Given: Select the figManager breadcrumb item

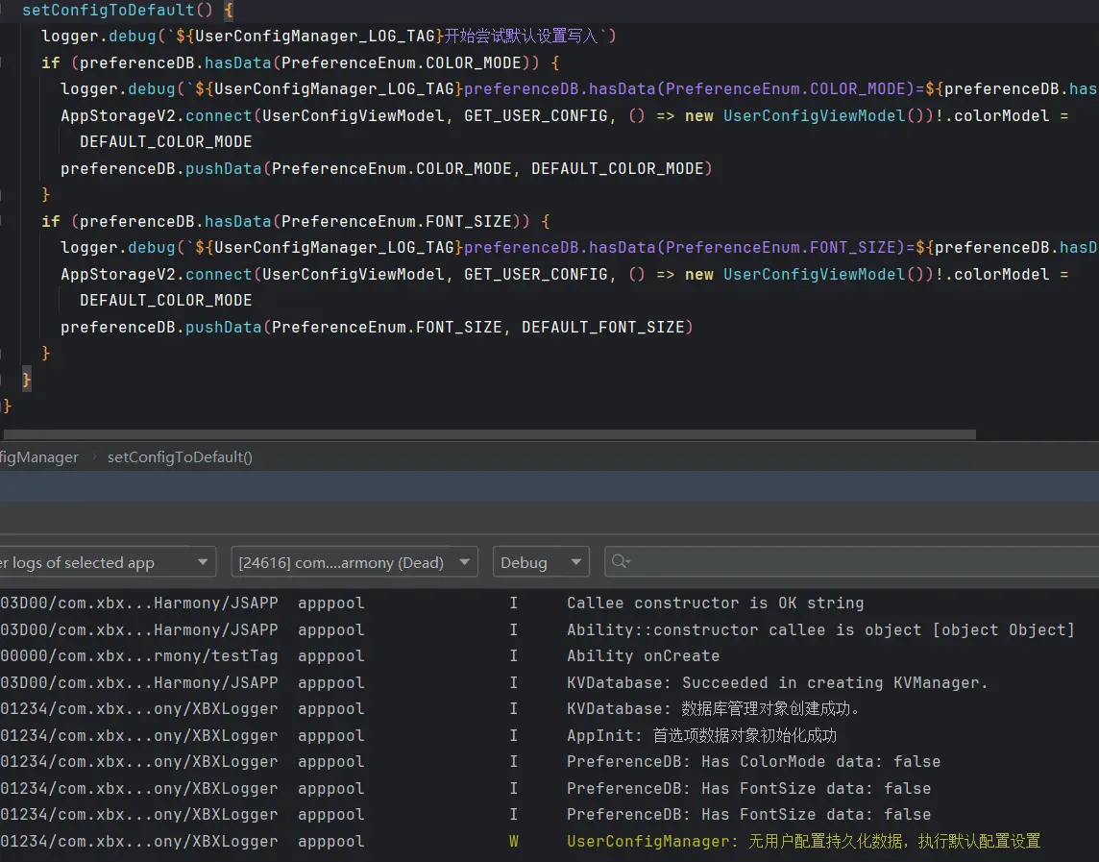Looking at the screenshot, I should (38, 457).
